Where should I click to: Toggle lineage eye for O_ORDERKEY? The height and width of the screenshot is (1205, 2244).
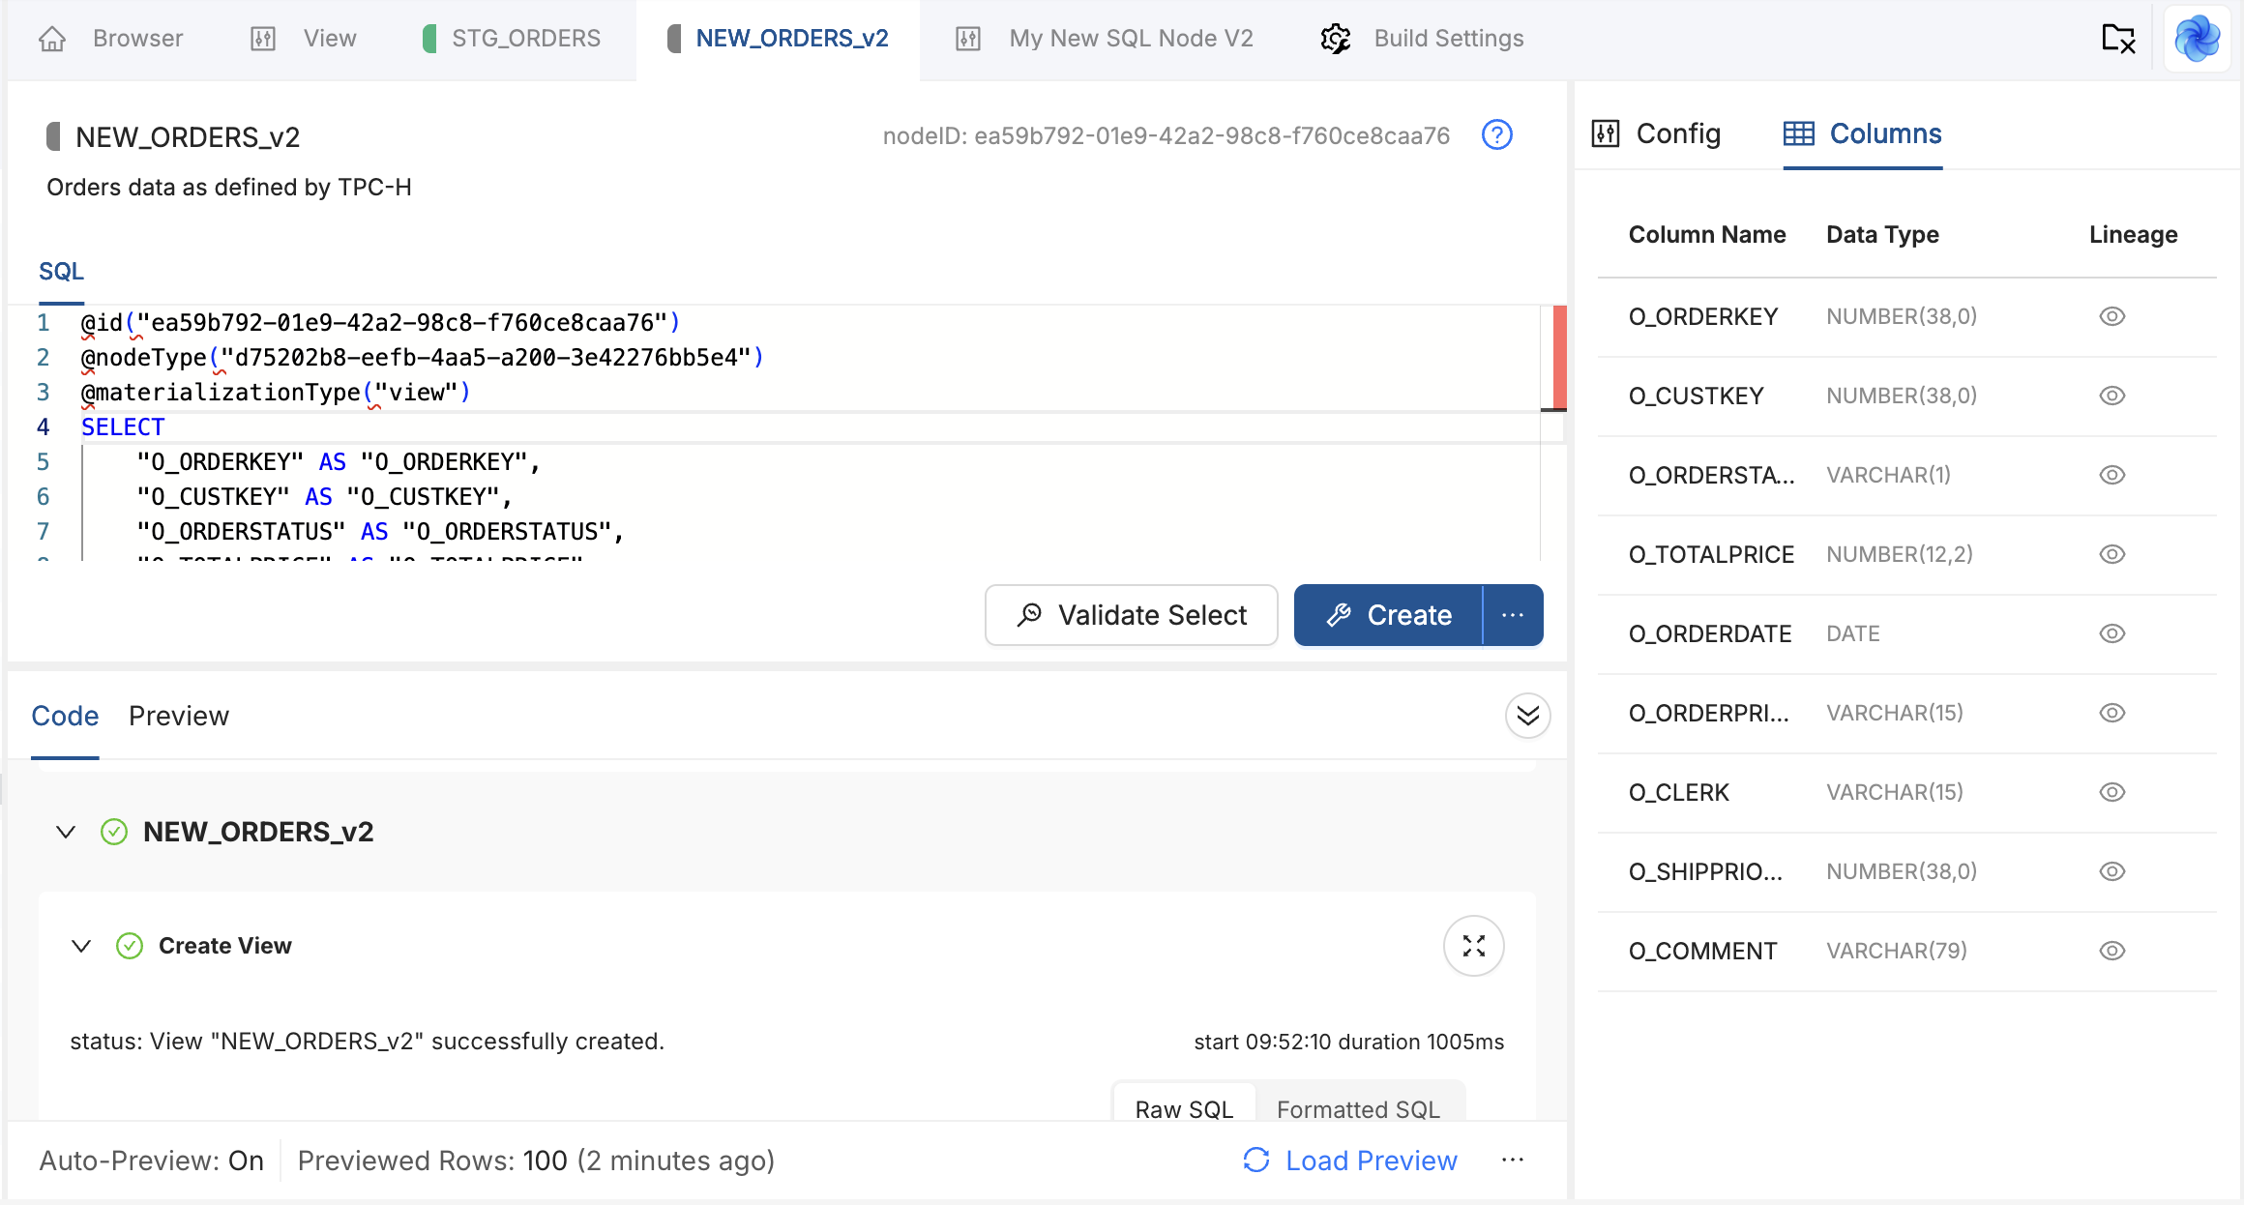[2111, 316]
